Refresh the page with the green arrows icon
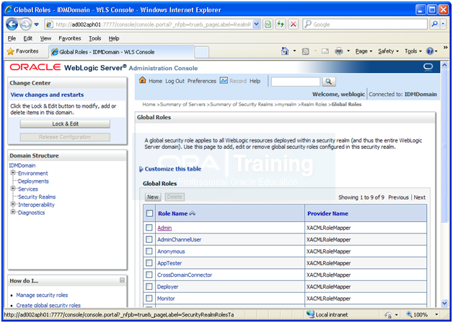 point(281,25)
